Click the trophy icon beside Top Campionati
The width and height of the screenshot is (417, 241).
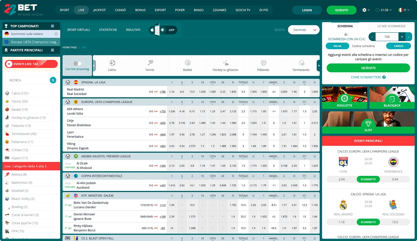click(6, 26)
